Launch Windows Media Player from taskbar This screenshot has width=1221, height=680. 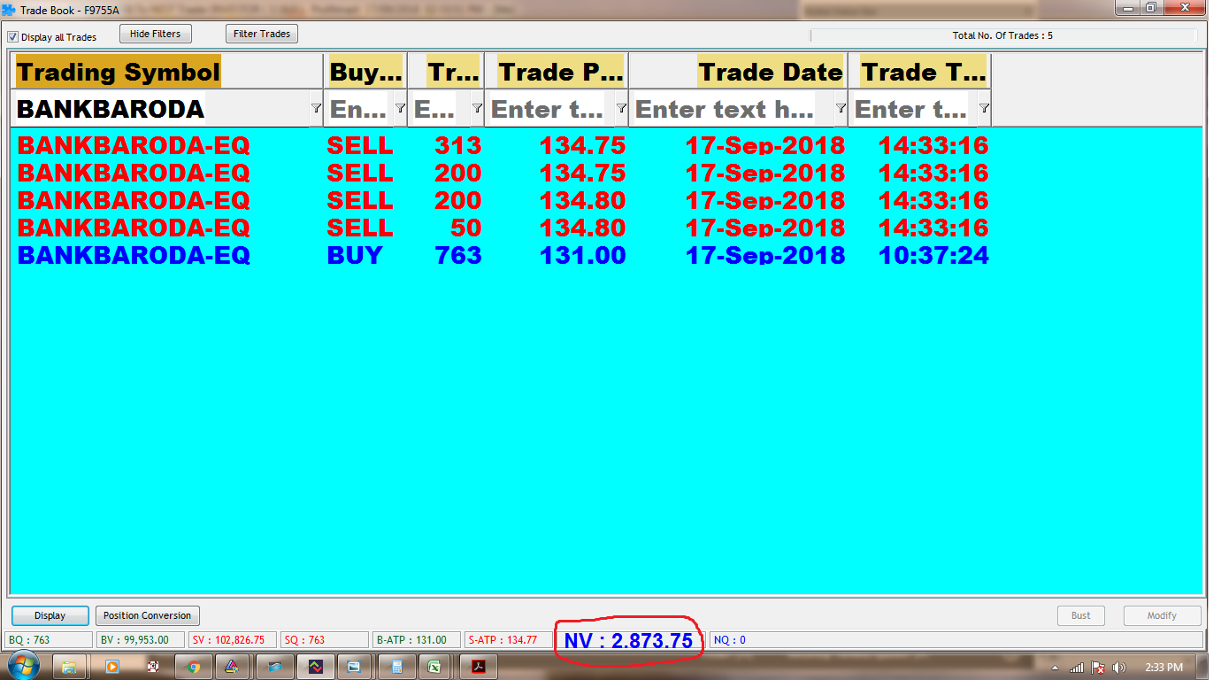(111, 667)
